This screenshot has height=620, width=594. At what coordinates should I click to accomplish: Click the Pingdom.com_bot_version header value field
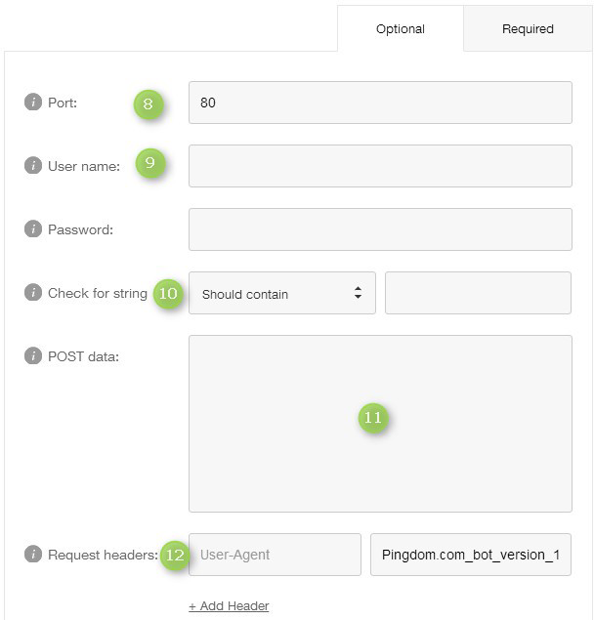click(471, 555)
